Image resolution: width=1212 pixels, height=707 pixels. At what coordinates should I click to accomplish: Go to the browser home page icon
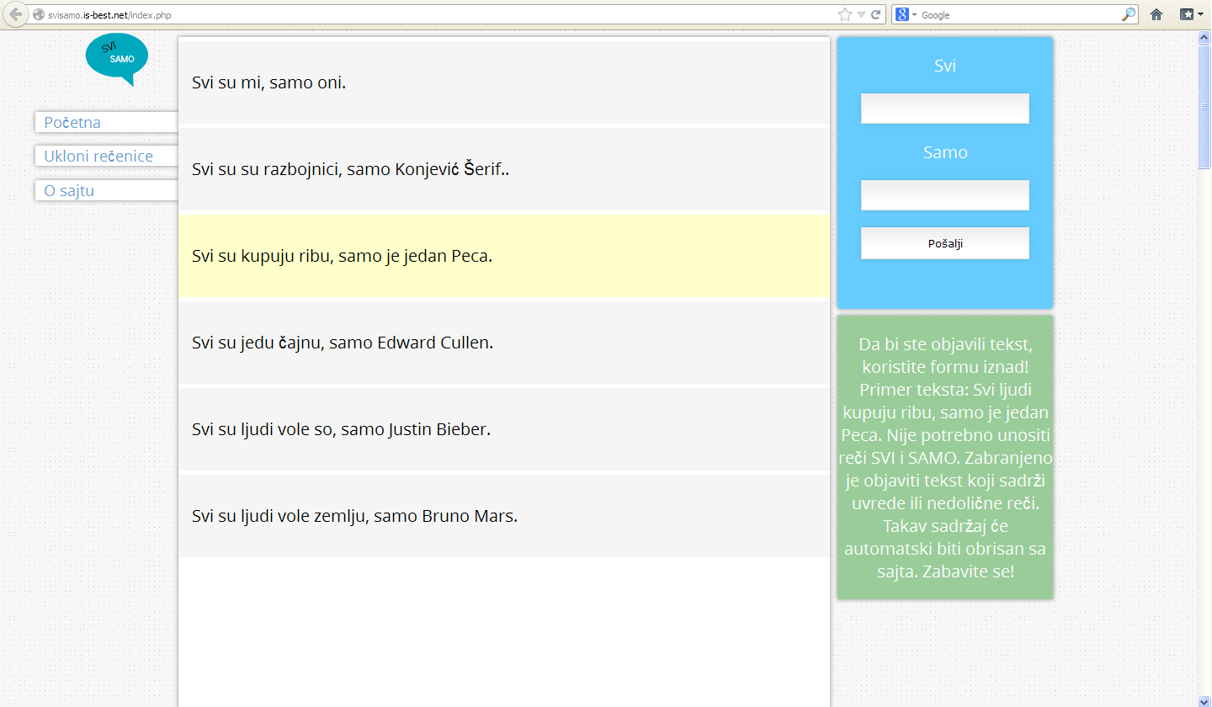coord(1156,14)
